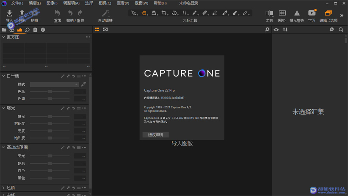Click the viewer zoom magnifier icon
Viewport: 348px width, 196px height.
[267, 30]
